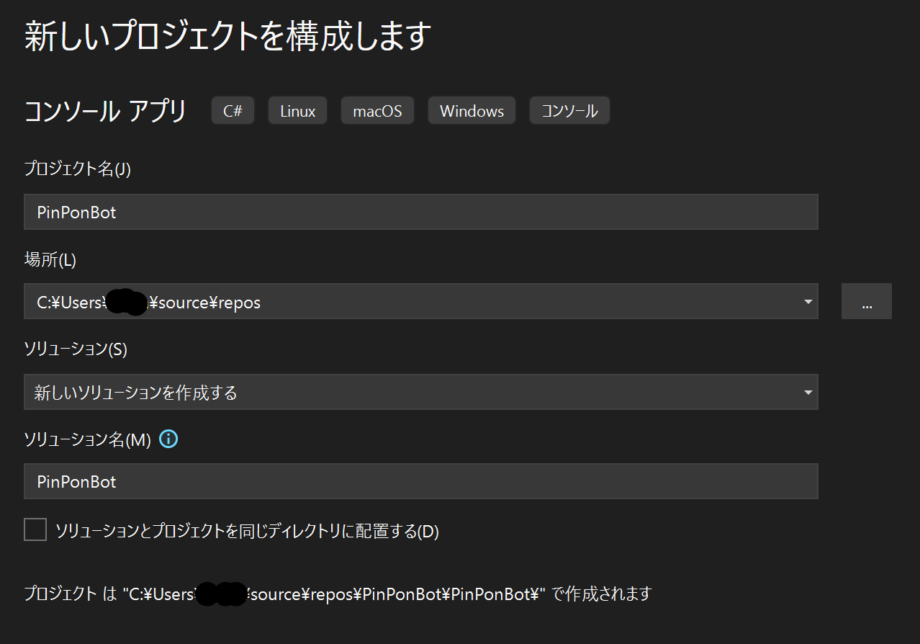Click the macOS tag
The height and width of the screenshot is (644, 920).
pyautogui.click(x=377, y=111)
